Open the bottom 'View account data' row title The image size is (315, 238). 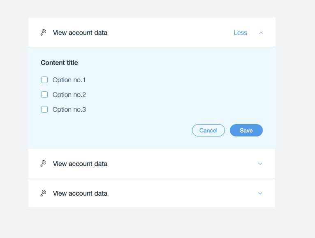click(x=80, y=193)
